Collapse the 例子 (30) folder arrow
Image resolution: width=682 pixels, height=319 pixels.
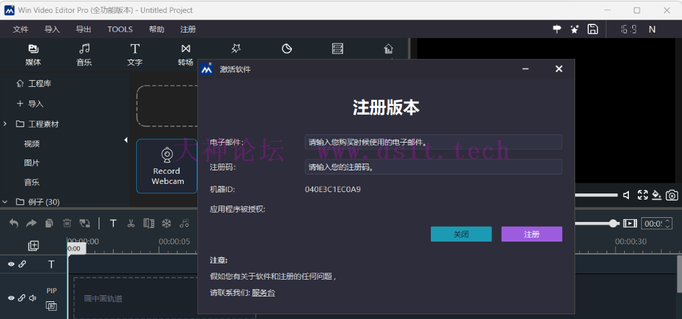(x=5, y=202)
